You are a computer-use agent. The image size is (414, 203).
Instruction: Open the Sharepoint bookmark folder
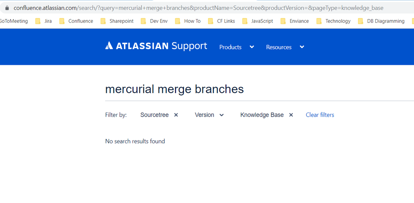[x=117, y=21]
